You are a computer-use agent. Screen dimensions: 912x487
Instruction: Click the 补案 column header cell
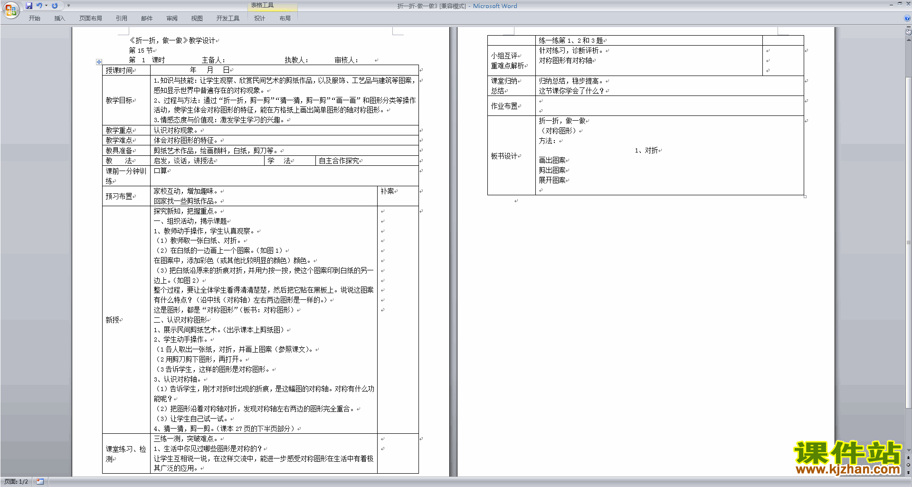coord(398,196)
